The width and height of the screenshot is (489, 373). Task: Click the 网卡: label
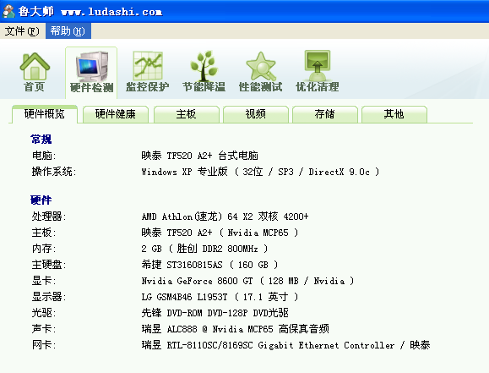(x=44, y=345)
